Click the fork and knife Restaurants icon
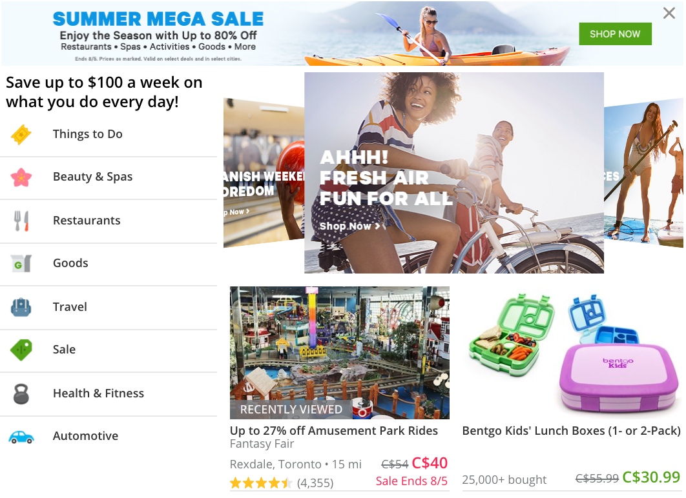This screenshot has width=686, height=498. (21, 221)
